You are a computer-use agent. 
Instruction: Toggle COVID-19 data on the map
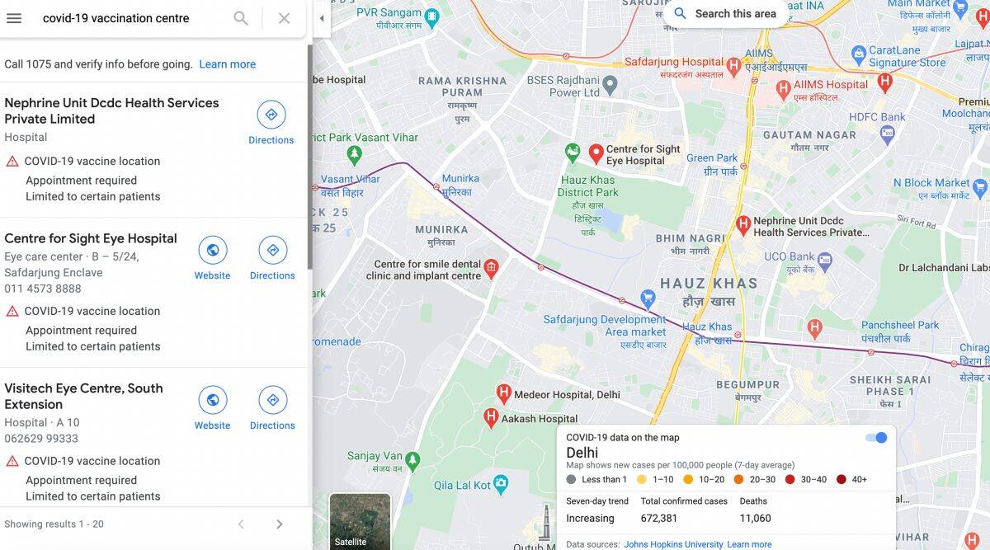[x=876, y=438]
